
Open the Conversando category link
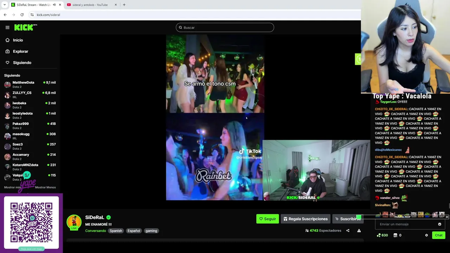click(x=95, y=231)
